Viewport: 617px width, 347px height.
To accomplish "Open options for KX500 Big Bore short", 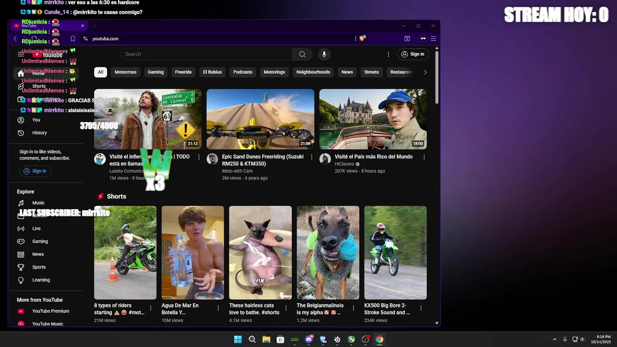I will [x=420, y=308].
